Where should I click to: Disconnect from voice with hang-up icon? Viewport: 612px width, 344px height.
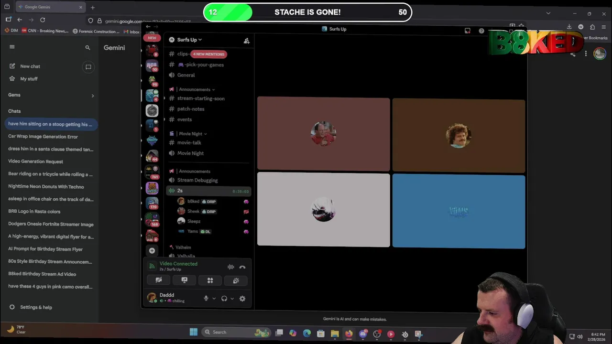tap(242, 267)
